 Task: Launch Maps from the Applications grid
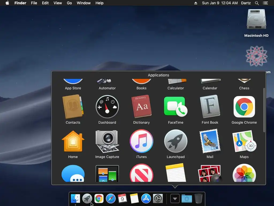tap(244, 141)
